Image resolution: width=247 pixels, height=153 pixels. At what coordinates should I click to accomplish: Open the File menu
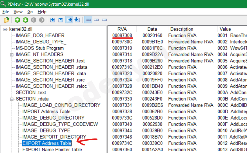[6, 12]
